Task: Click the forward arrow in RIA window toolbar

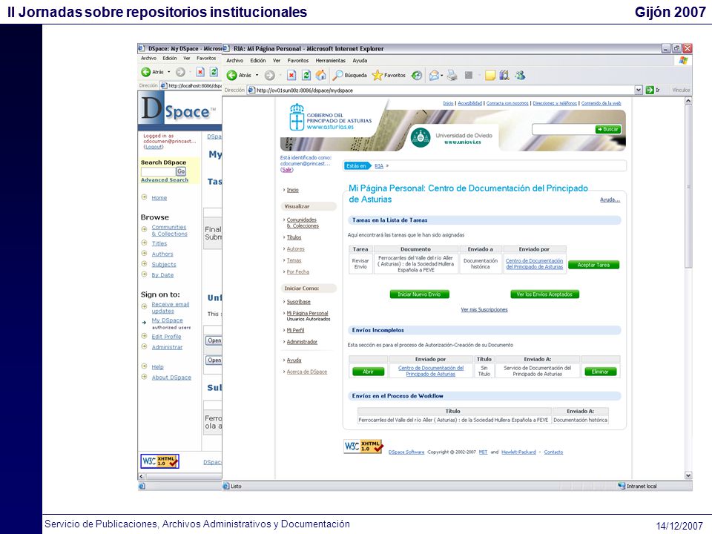Action: click(270, 76)
